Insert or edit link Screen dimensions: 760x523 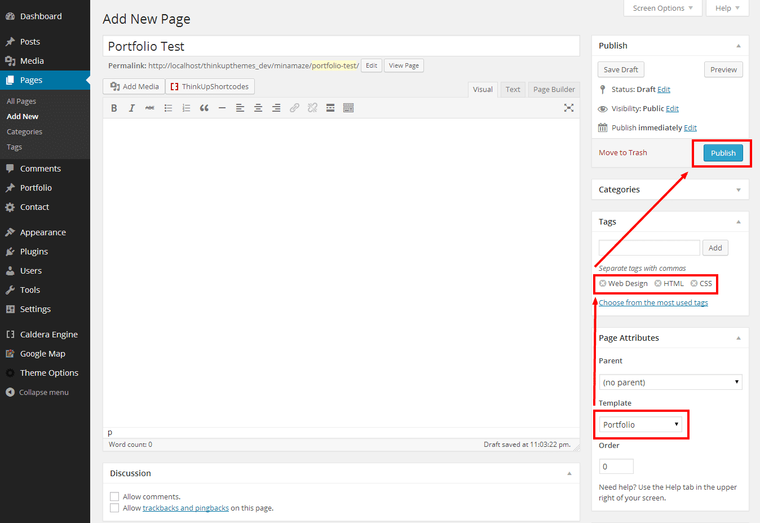click(294, 108)
